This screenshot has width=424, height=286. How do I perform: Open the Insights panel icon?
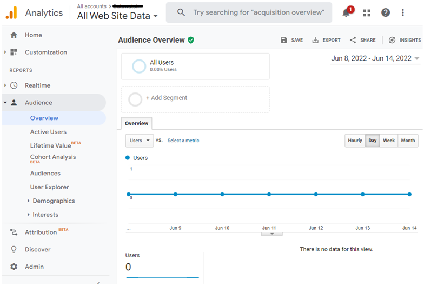[392, 40]
